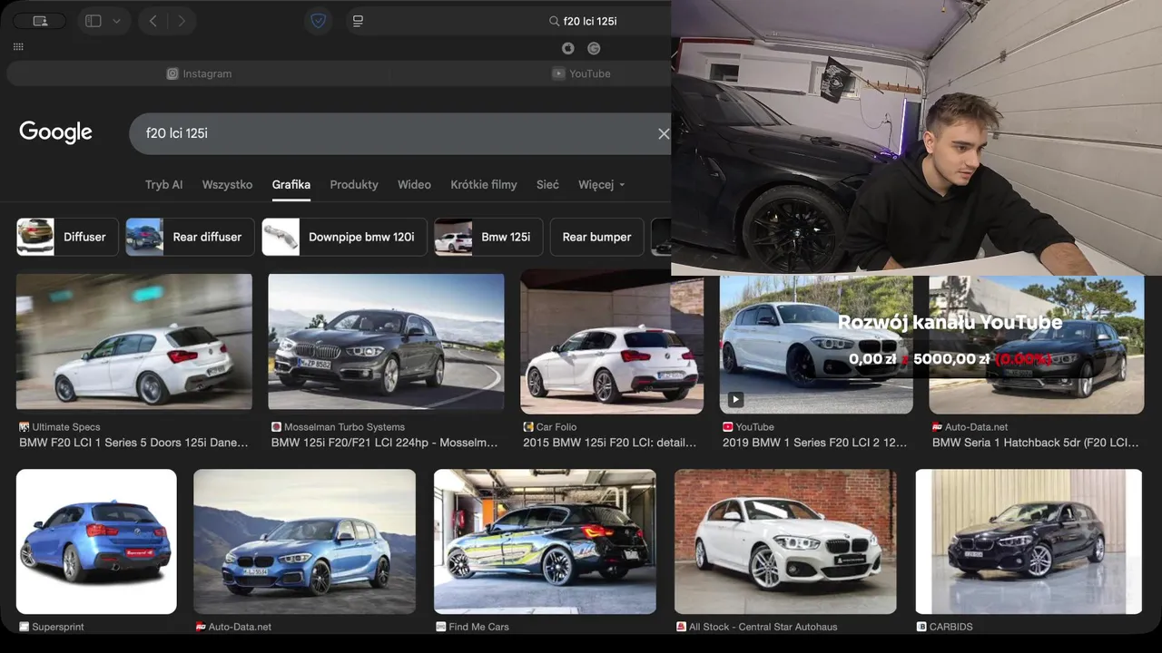Go forward to the next page
This screenshot has height=653, width=1162.
pyautogui.click(x=182, y=21)
